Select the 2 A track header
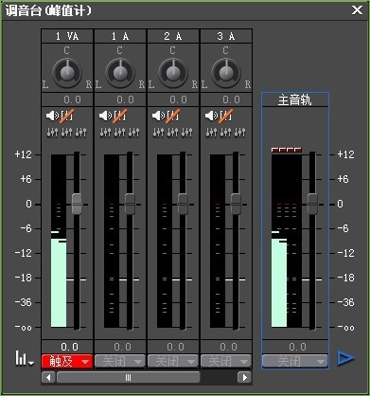This screenshot has width=370, height=396. (173, 36)
